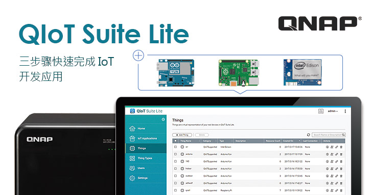Click the Intel Edison board image
374x195 pixels.
302,72
